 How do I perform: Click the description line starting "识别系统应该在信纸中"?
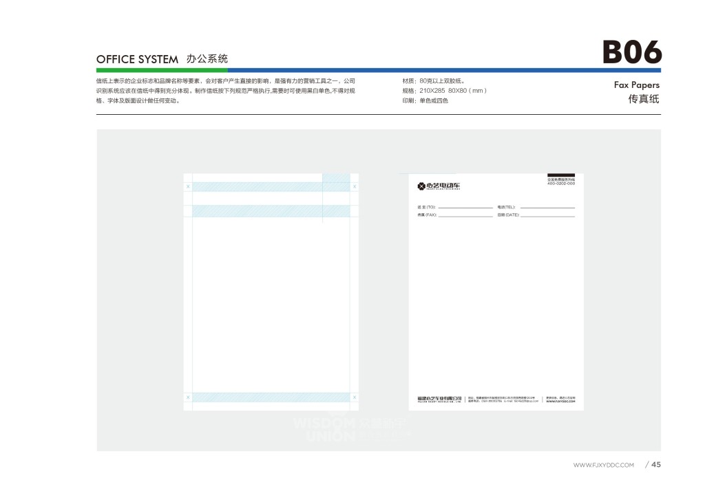click(226, 91)
